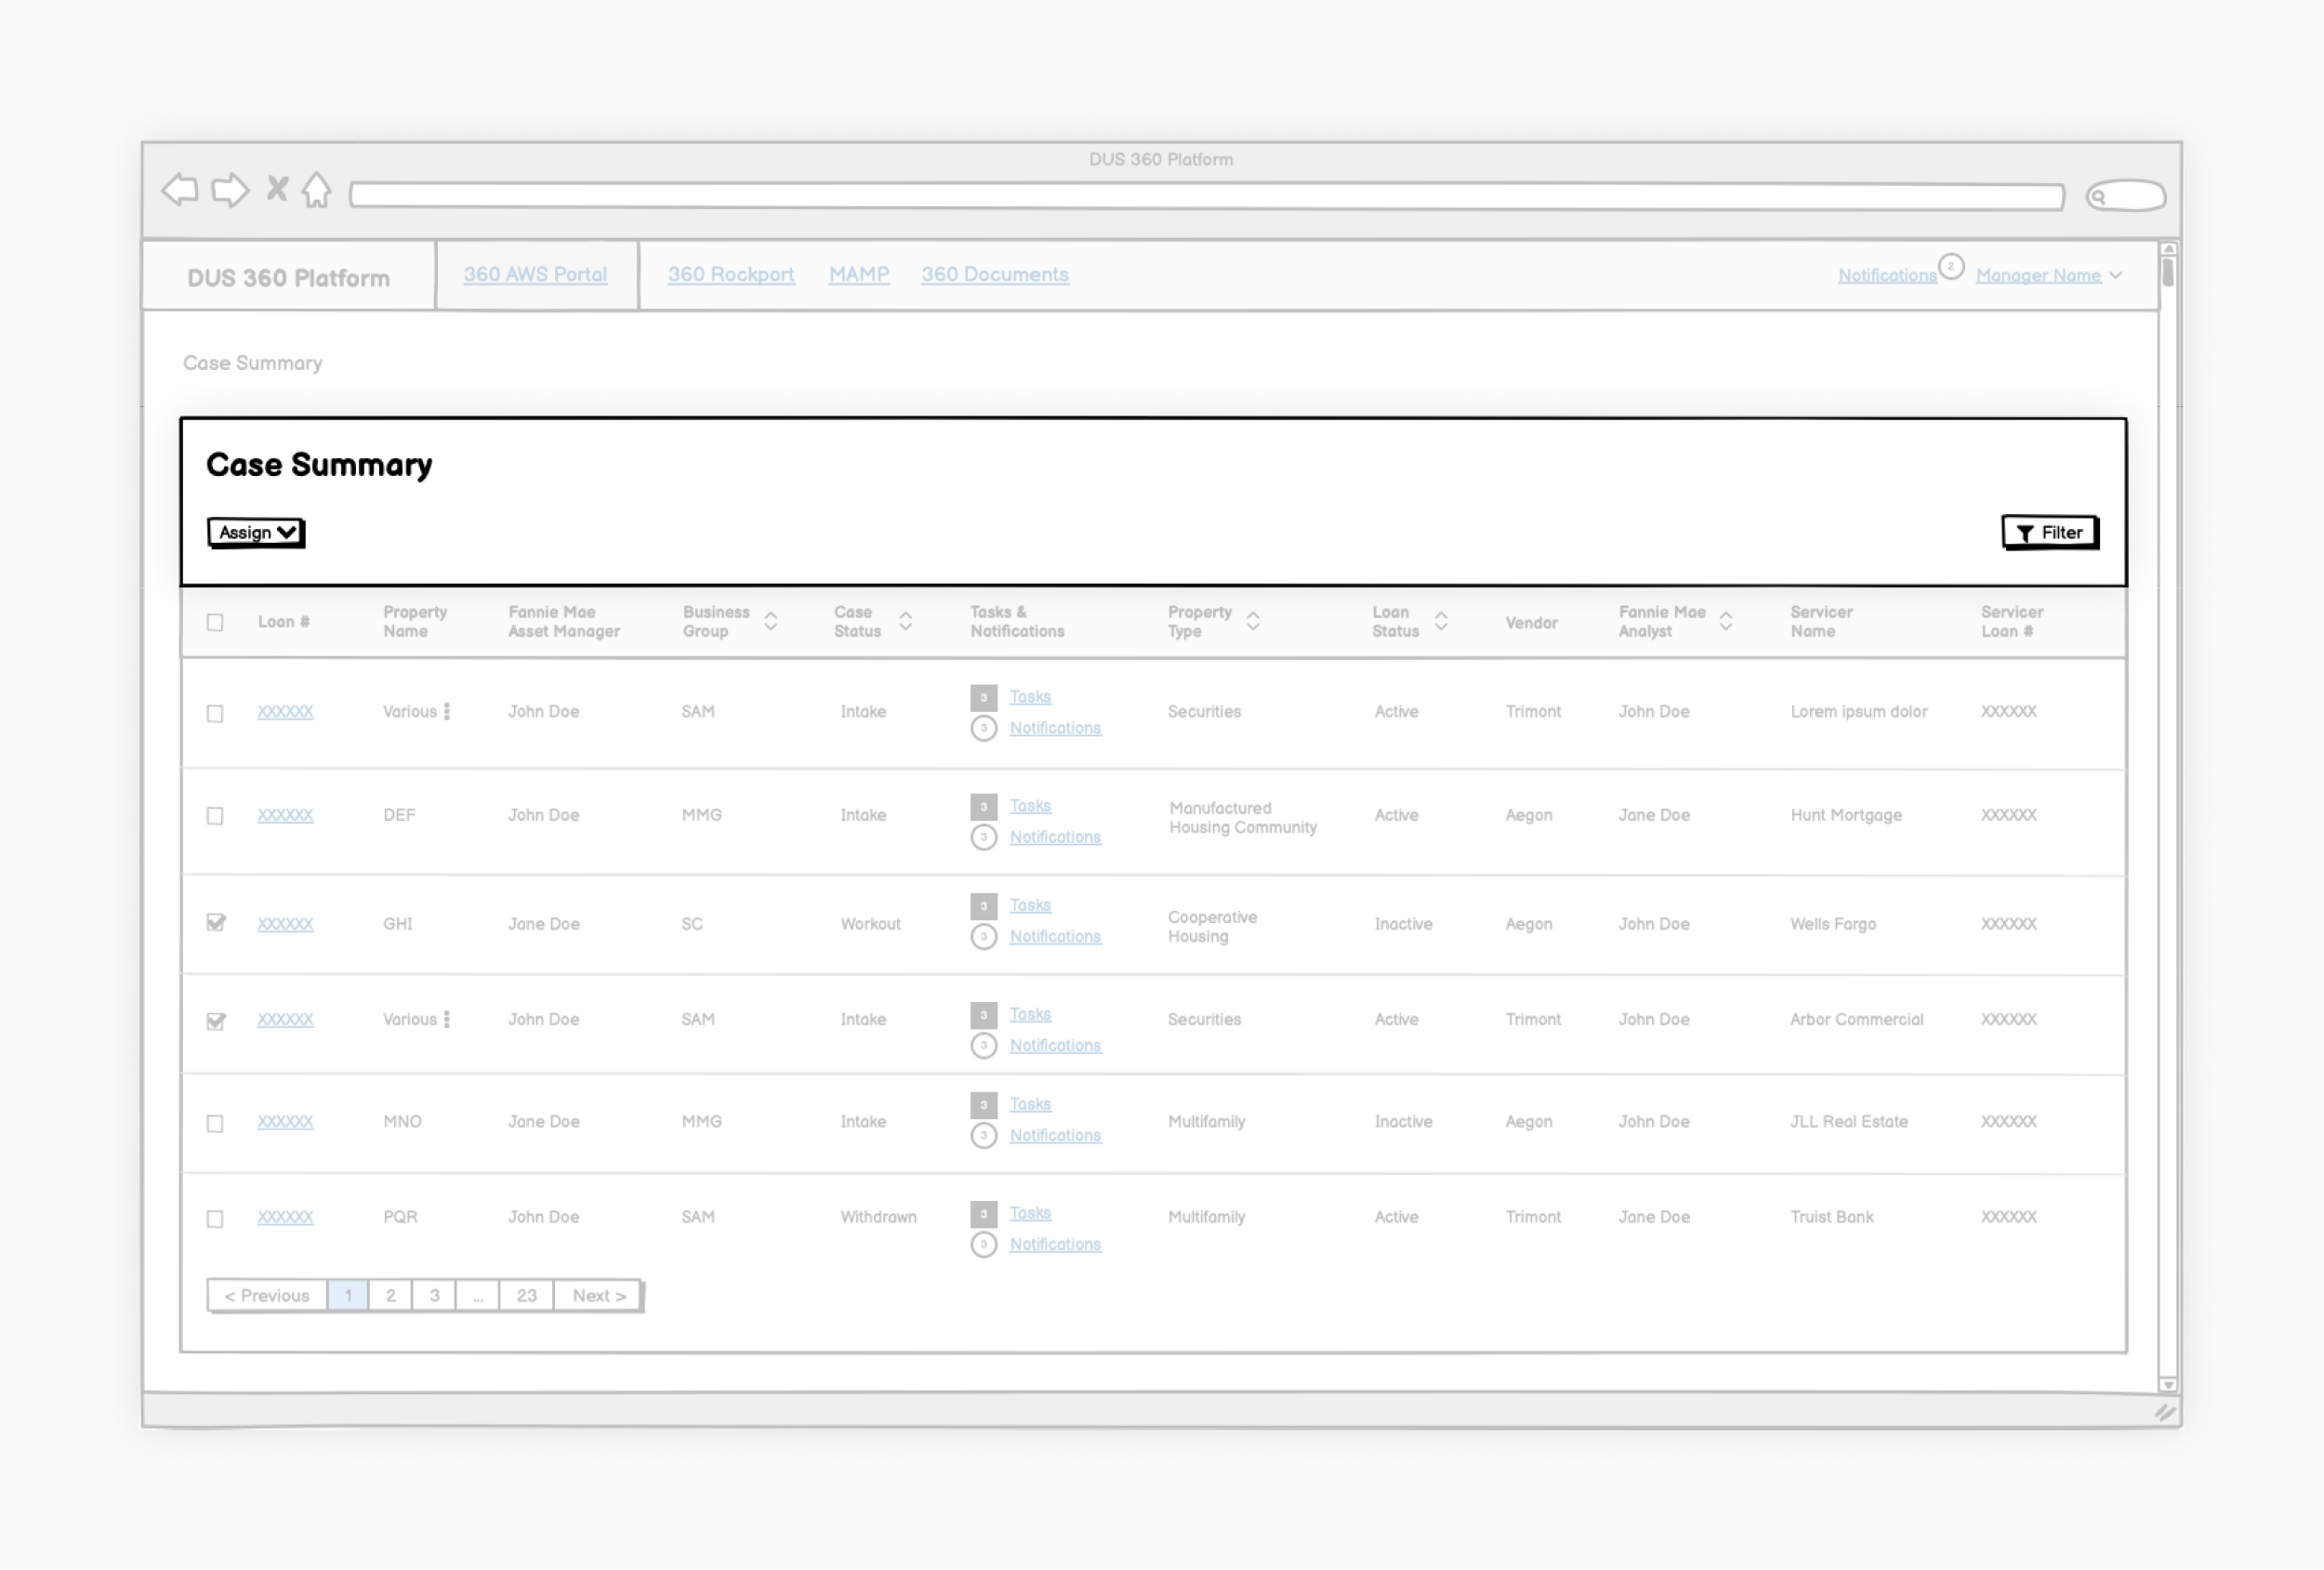
Task: Click the more dots beside first Various property
Action: click(447, 711)
